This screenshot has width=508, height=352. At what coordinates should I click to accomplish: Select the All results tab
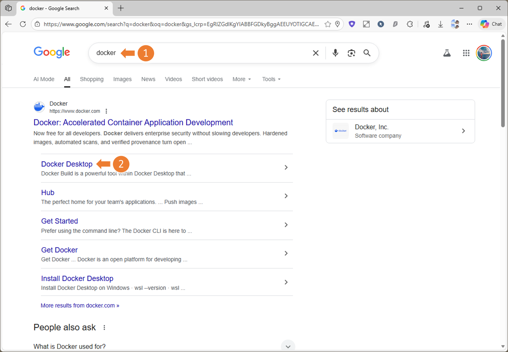(x=67, y=79)
